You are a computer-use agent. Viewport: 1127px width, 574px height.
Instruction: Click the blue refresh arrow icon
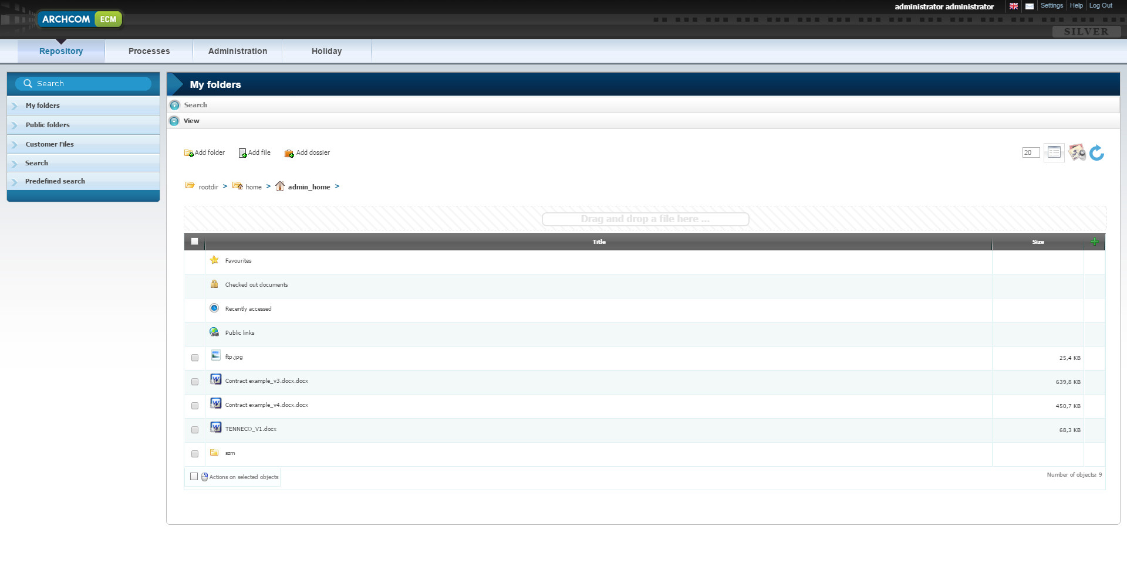tap(1096, 153)
